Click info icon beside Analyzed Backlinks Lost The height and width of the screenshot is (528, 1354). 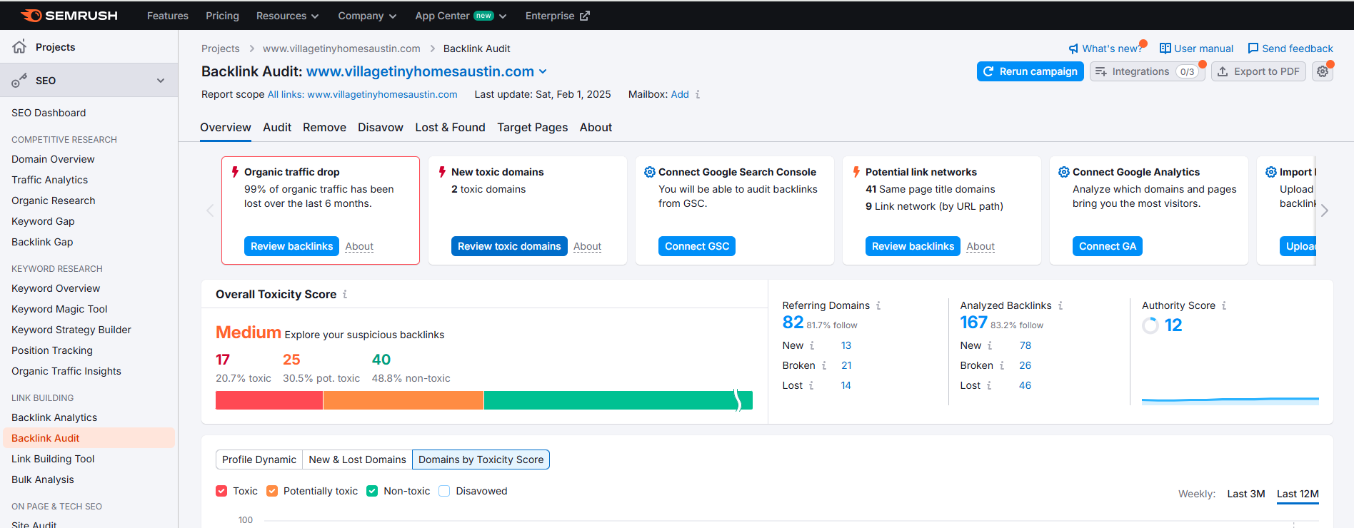989,385
